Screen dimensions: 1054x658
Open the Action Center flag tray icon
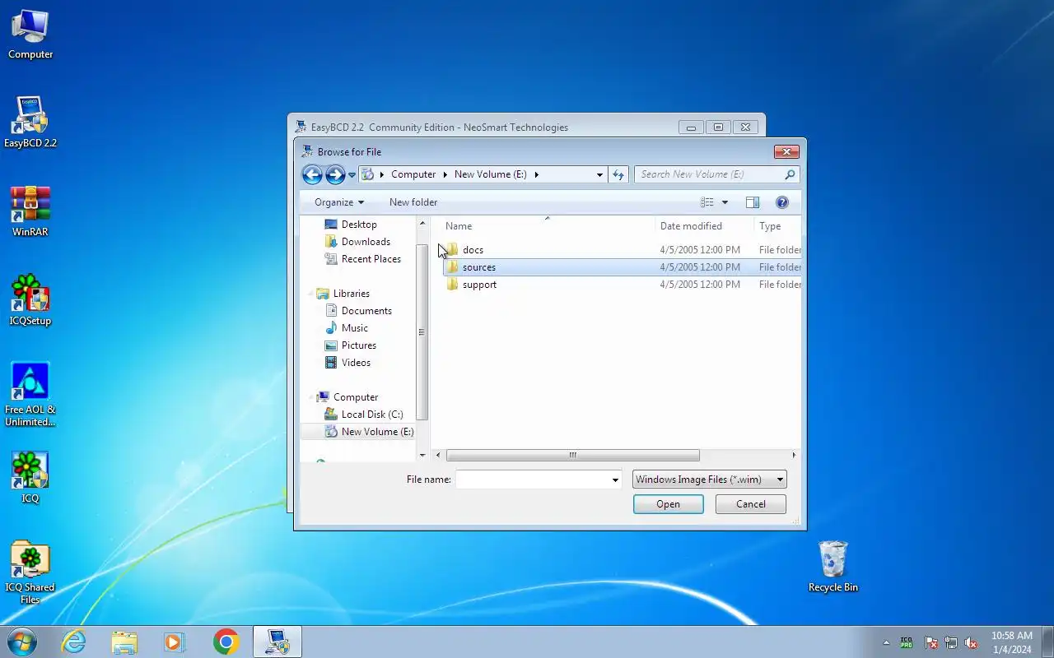coord(930,642)
